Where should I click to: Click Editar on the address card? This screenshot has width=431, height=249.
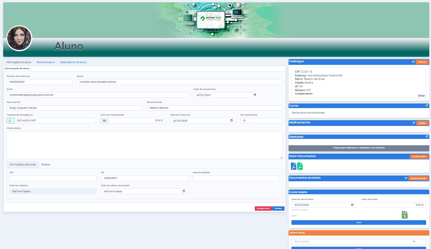pyautogui.click(x=421, y=96)
